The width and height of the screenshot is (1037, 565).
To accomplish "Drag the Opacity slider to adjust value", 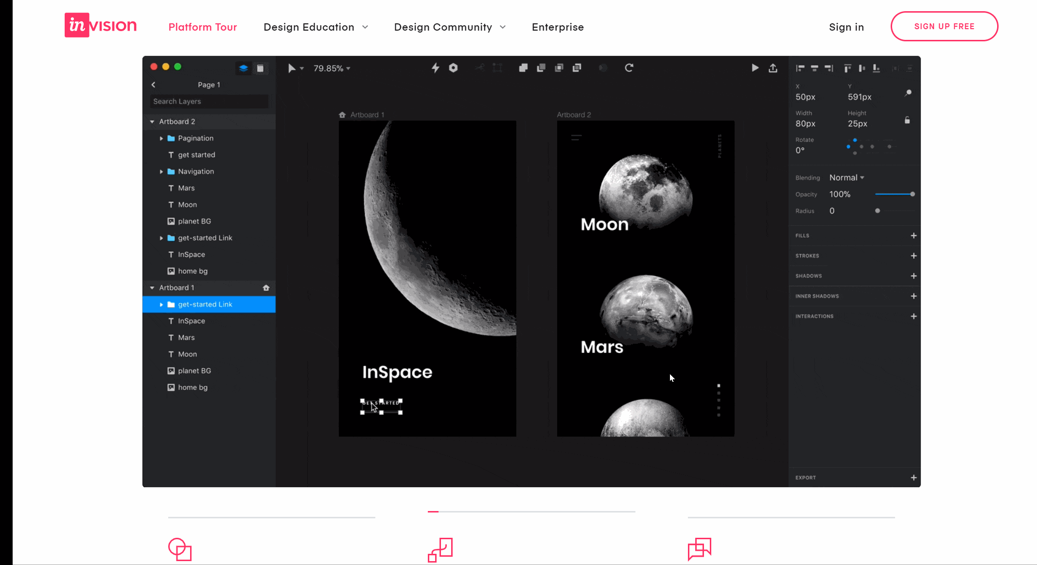I will tap(913, 194).
